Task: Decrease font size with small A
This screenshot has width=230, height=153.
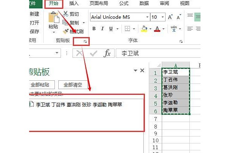Action: click(x=179, y=17)
